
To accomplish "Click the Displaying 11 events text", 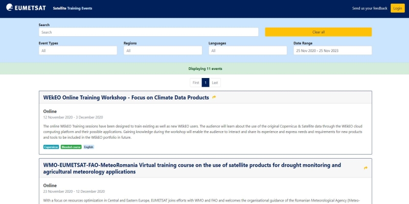I will (206, 69).
